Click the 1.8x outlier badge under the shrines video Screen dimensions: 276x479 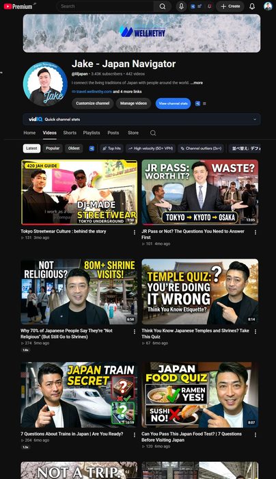[x=25, y=350]
